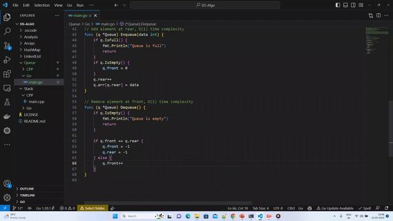
Task: Click the DS-Algo command center search box
Action: click(204, 5)
